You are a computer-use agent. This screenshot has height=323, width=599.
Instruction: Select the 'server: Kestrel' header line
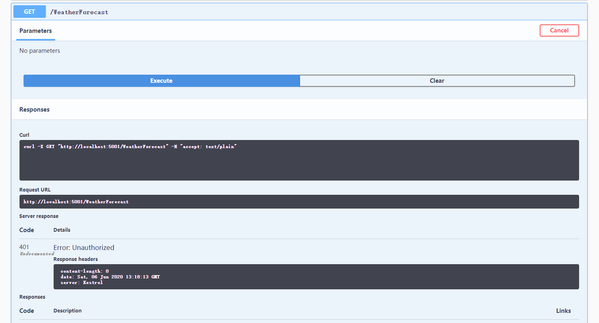[82, 282]
